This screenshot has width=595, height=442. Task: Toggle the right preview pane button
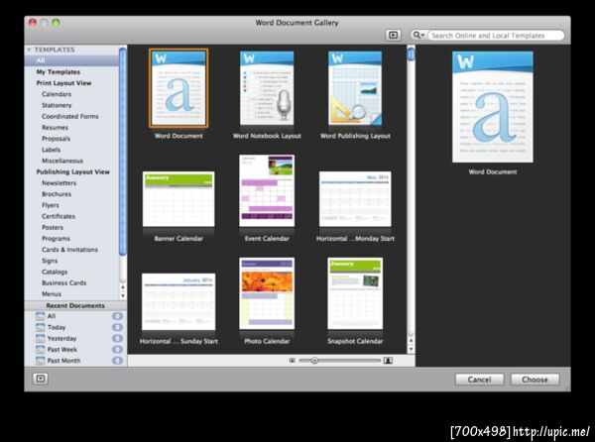click(x=393, y=36)
